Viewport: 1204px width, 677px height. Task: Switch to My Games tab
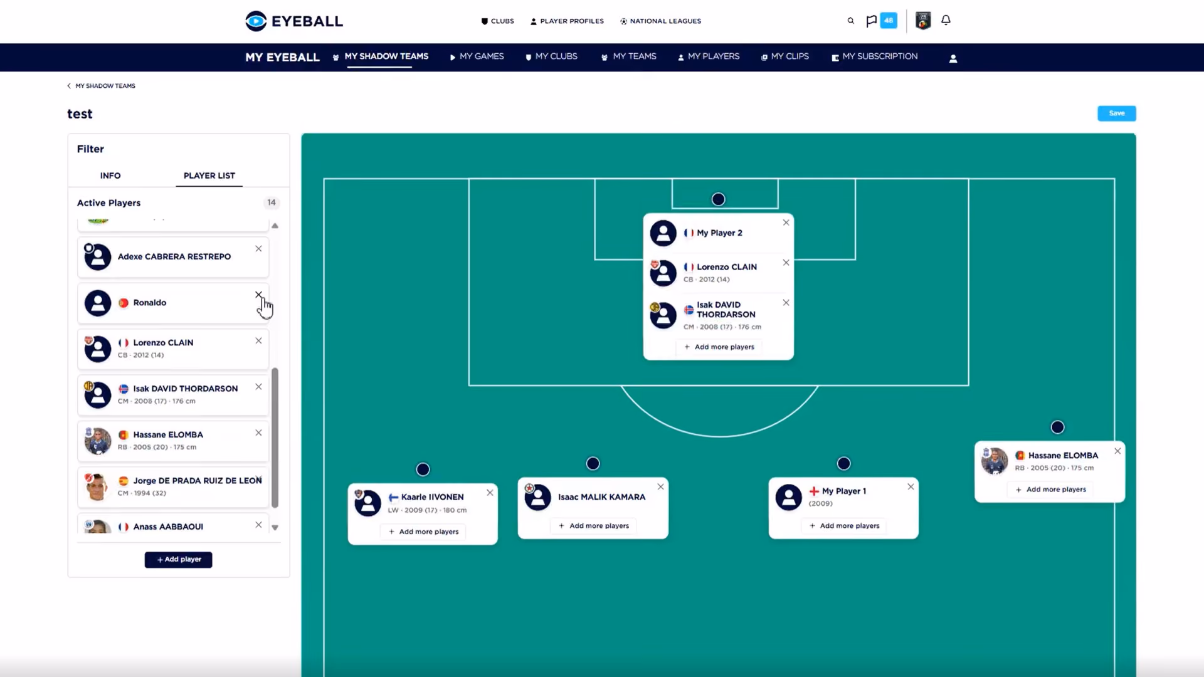click(x=477, y=56)
